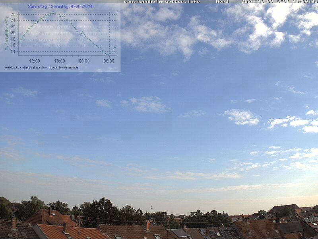
Task: Click the T-2m aktiv (°C) axis label
Action: [x=7, y=33]
